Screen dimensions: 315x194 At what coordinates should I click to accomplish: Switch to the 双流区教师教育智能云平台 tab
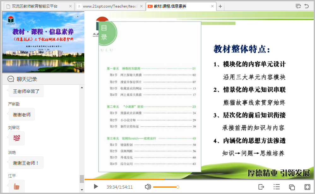pyautogui.click(x=35, y=6)
